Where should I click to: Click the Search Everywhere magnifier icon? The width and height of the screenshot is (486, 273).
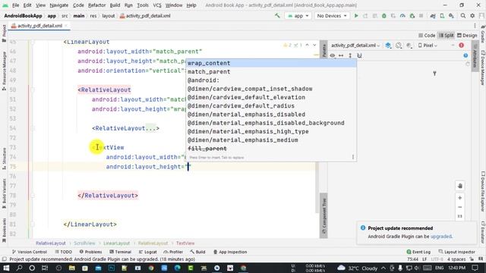click(463, 15)
